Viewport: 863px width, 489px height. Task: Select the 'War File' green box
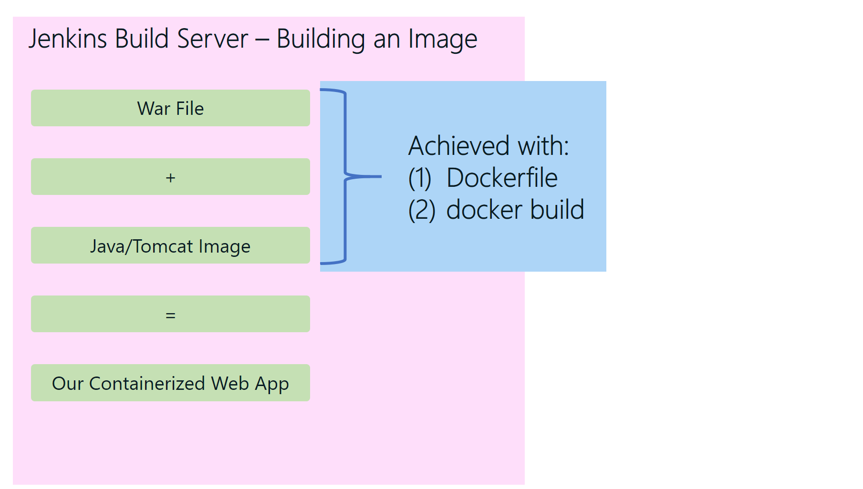click(170, 108)
